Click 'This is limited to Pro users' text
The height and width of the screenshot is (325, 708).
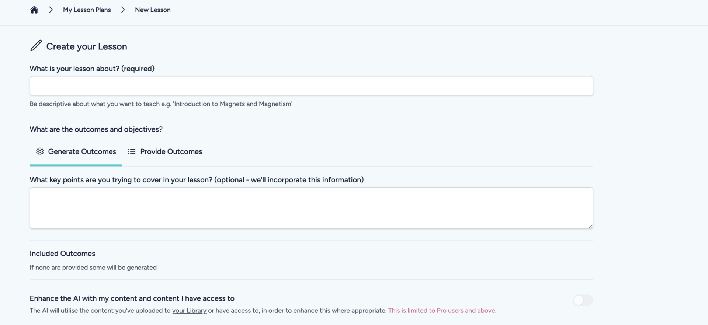click(x=442, y=311)
